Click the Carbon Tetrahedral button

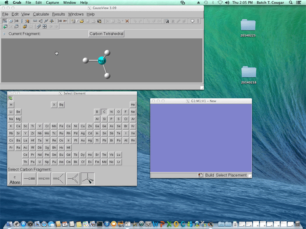pos(106,34)
